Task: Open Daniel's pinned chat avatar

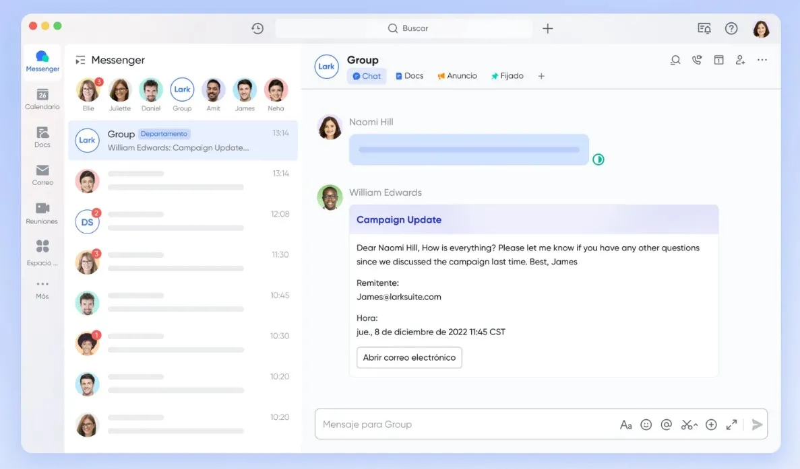Action: pos(151,90)
